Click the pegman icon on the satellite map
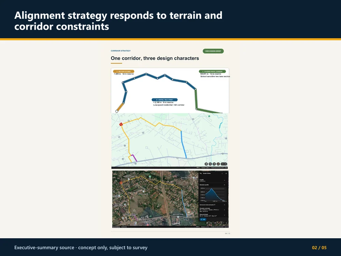The height and width of the screenshot is (256, 341). tap(207, 223)
